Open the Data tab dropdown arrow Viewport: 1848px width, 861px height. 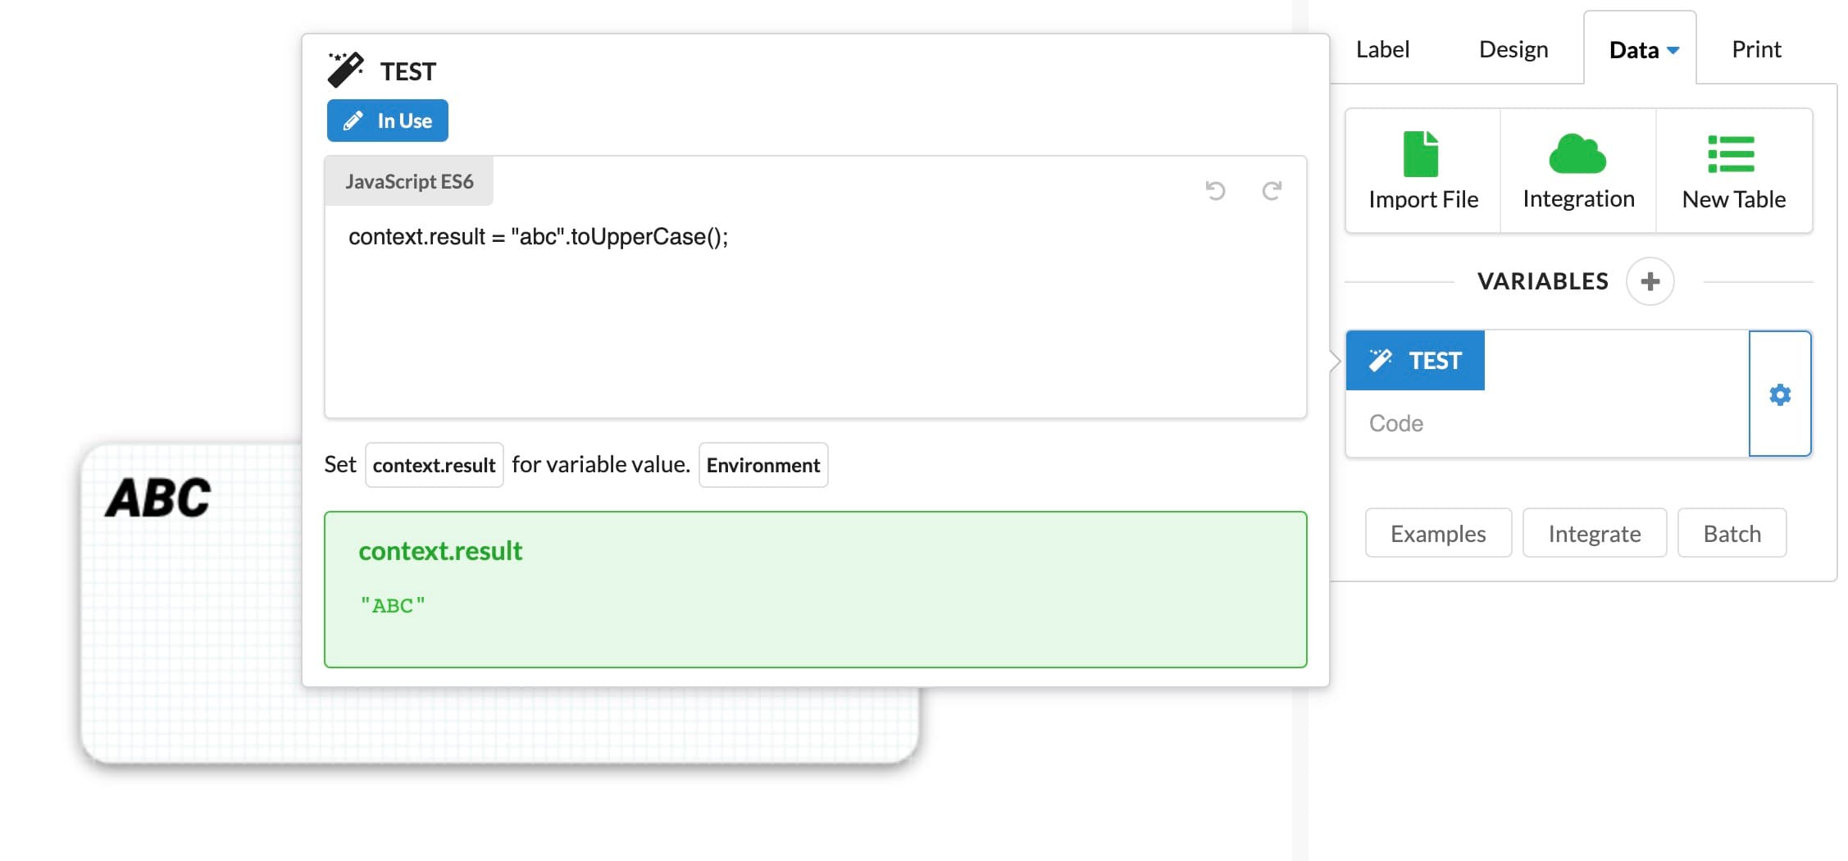tap(1673, 49)
